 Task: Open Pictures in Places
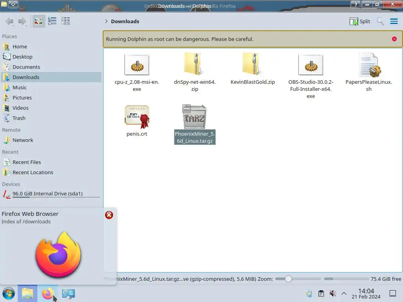[52, 98]
